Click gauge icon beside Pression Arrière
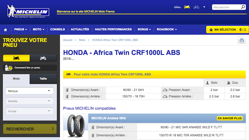This screenshot has height=140, width=249. tap(165, 97)
